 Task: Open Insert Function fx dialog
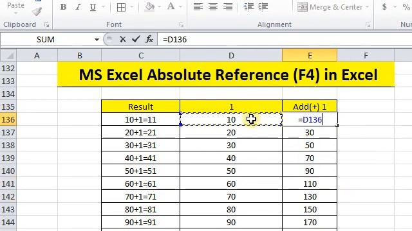(149, 39)
